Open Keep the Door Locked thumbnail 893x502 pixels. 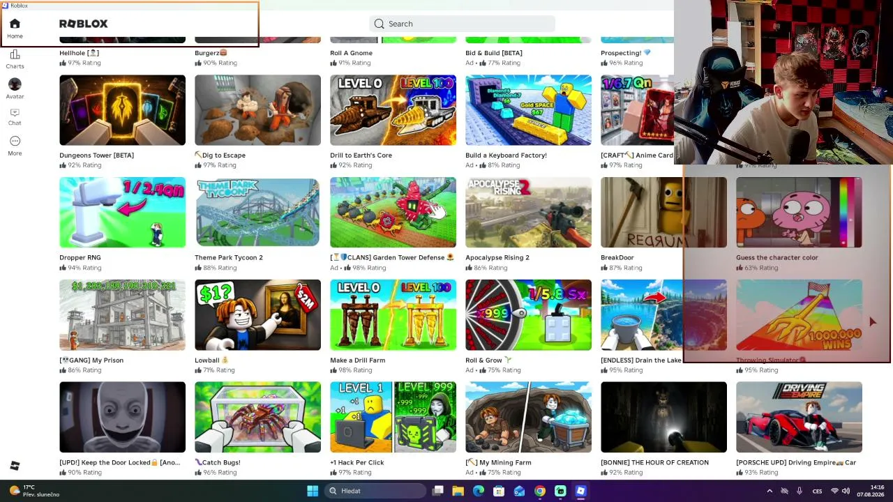122,417
